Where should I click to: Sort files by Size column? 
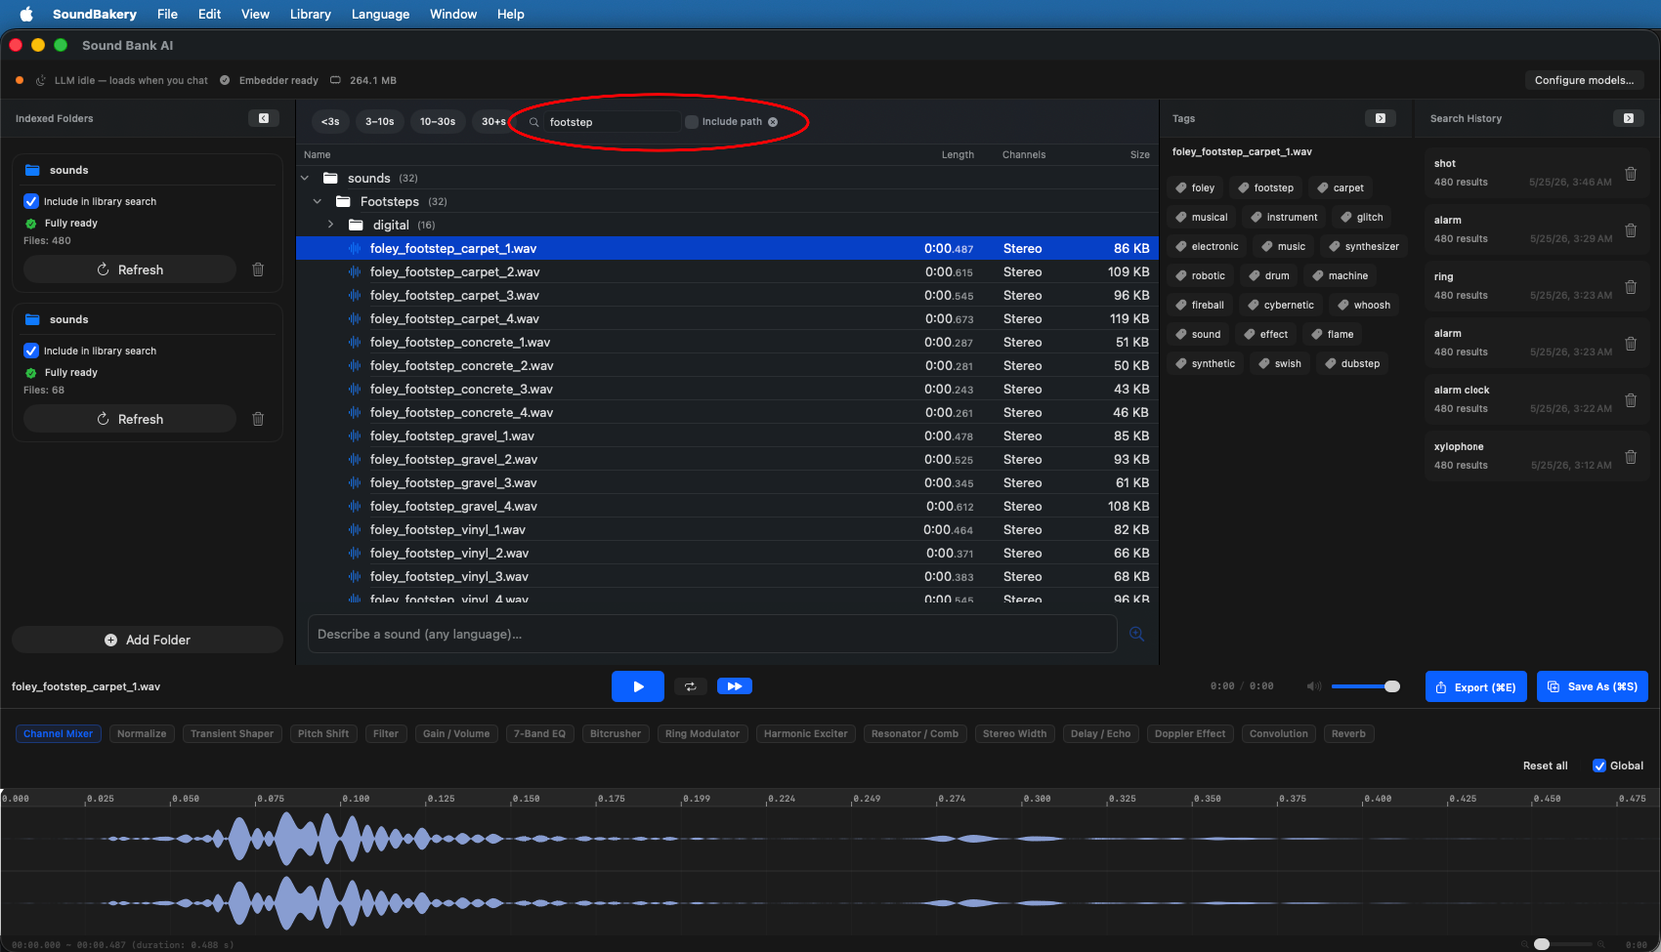point(1139,154)
